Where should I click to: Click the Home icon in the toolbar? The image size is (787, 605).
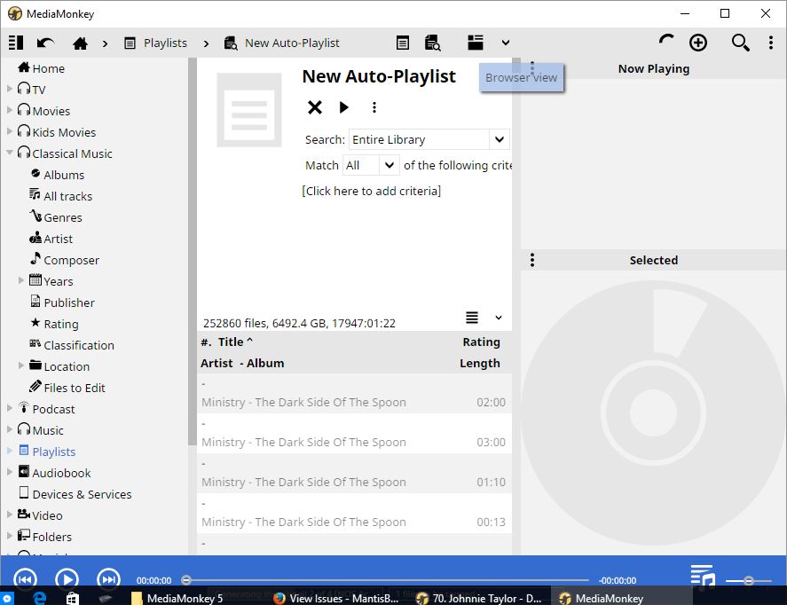80,43
